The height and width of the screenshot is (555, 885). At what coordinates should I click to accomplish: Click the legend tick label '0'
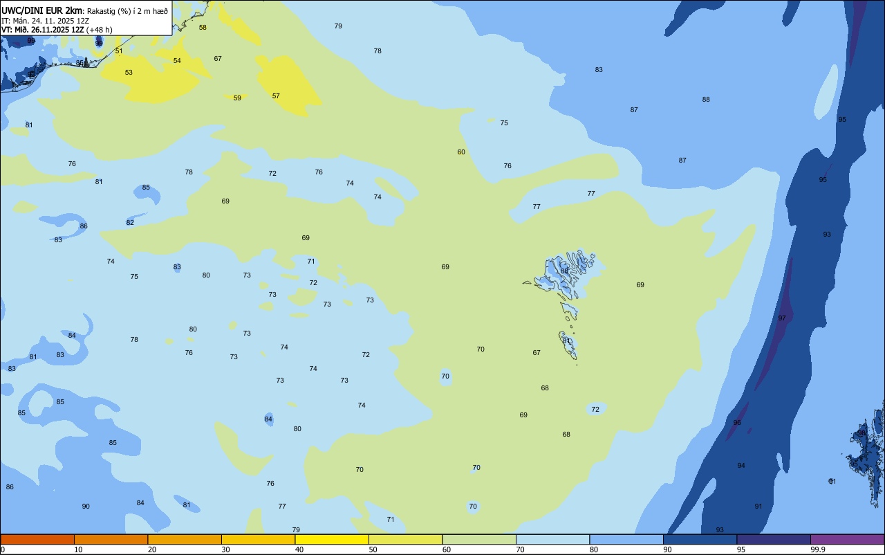point(3,549)
